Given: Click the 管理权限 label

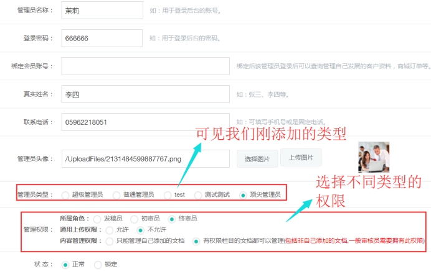Looking at the screenshot, I should (38, 230).
